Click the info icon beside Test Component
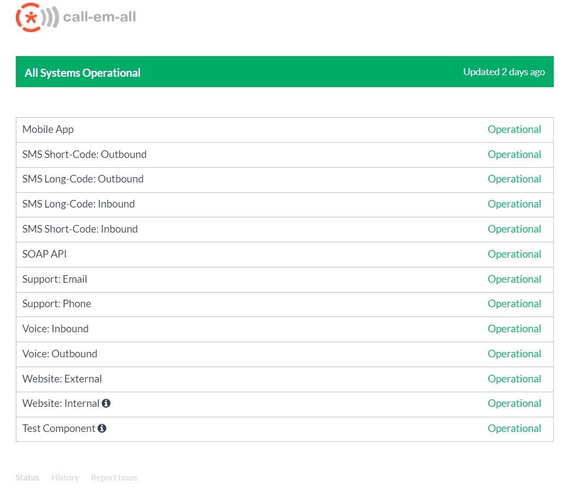 click(x=102, y=429)
